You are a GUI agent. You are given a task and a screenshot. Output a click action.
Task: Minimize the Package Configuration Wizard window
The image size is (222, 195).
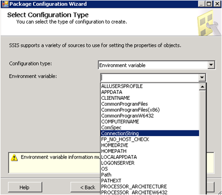[x=201, y=4]
